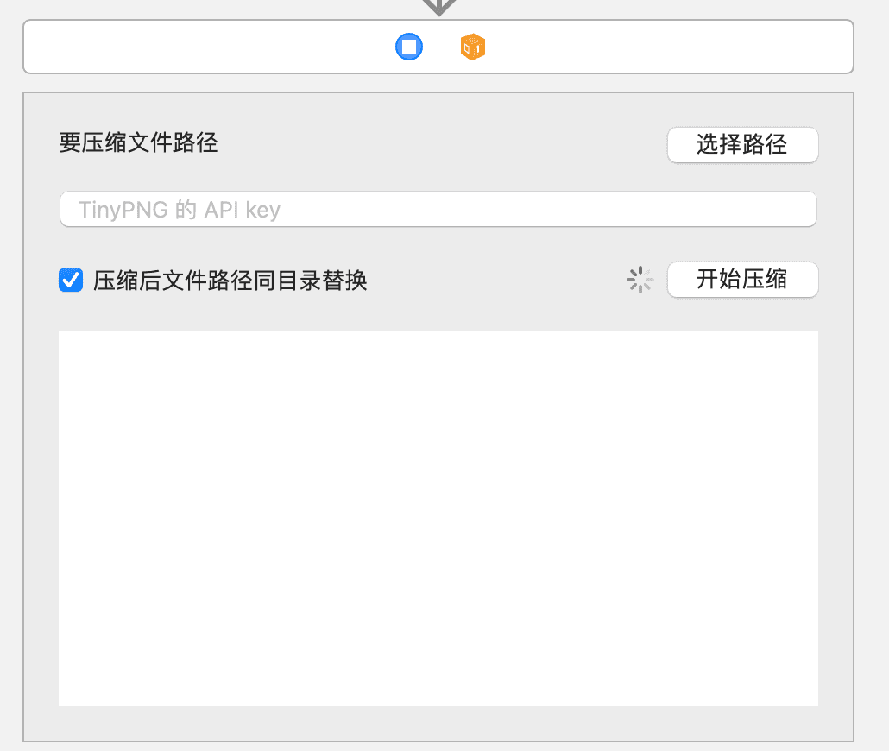Click the blue stop icon in top bar
Screen dimensions: 889x751
(409, 47)
